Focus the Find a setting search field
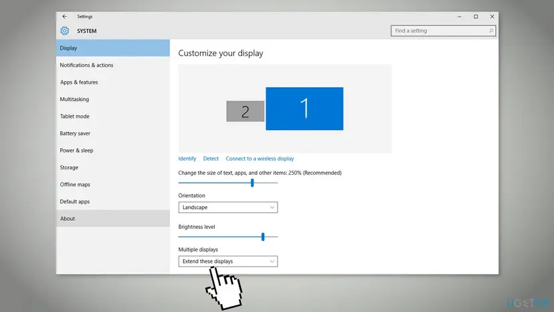Viewport: 554px width, 312px height. coord(443,31)
